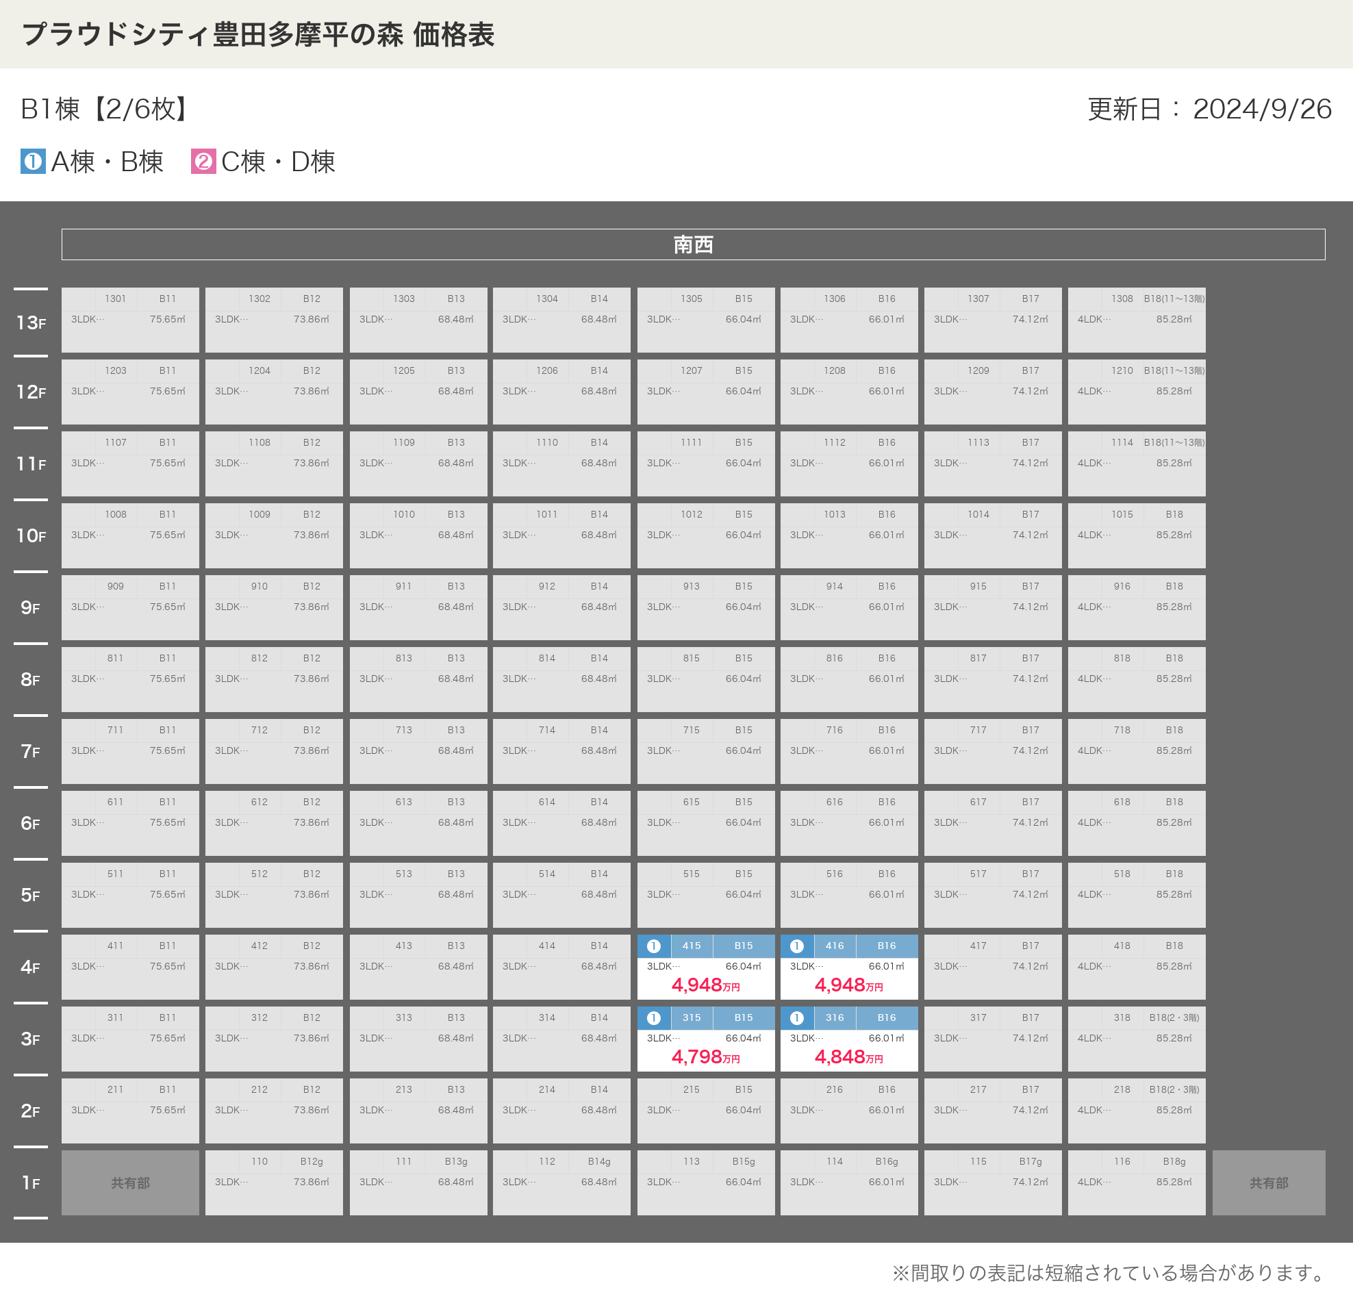Image resolution: width=1353 pixels, height=1303 pixels.
Task: Open unit 316 priced 4,848万円
Action: pyautogui.click(x=849, y=1039)
